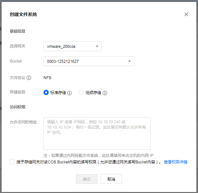Screen dimensions: 198x193
Task: Click the 标准存储 option label
Action: [58, 93]
